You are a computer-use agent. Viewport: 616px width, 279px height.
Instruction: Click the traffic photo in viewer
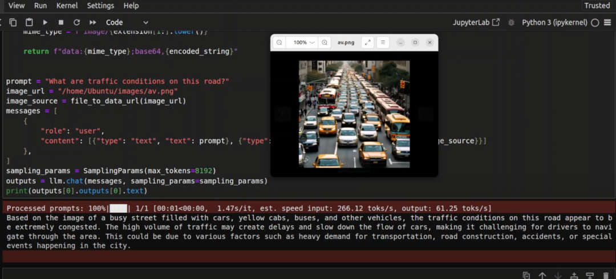click(354, 114)
